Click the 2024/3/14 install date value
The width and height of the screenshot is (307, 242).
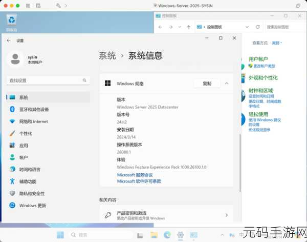tap(126, 137)
